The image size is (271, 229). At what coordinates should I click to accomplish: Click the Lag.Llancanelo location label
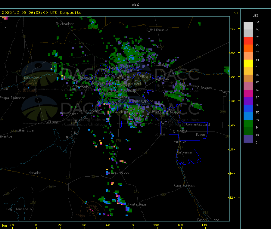[19, 209]
